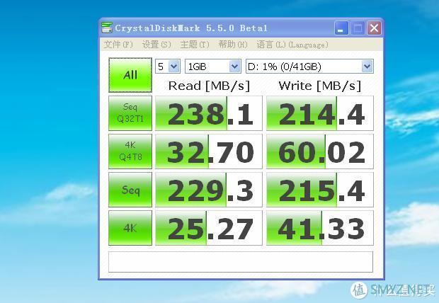
Task: Start the 4K Q4T8 test
Action: [130, 151]
